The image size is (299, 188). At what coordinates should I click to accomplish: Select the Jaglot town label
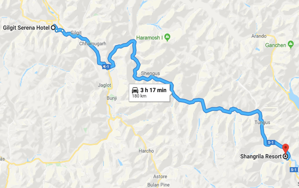[104, 85]
